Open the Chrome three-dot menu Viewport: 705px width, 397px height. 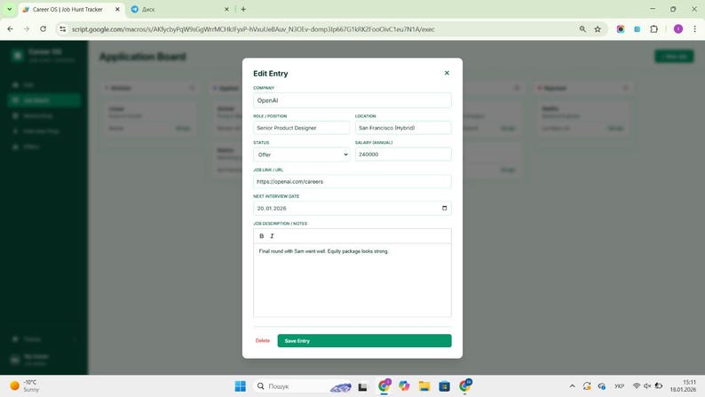point(694,29)
